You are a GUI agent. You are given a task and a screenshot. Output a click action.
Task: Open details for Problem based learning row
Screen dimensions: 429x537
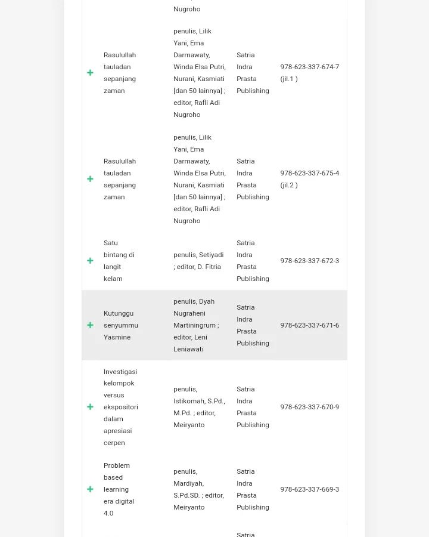[90, 489]
